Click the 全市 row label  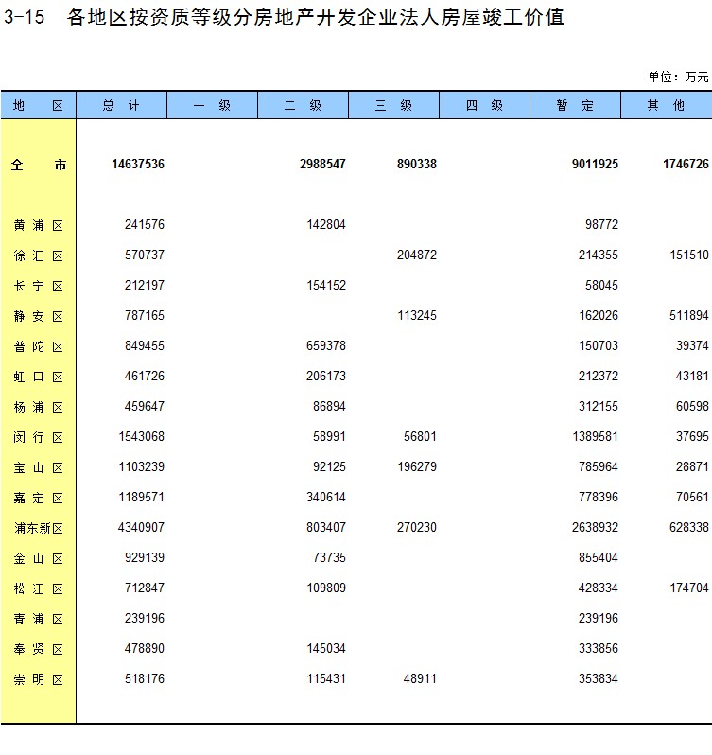point(38,165)
